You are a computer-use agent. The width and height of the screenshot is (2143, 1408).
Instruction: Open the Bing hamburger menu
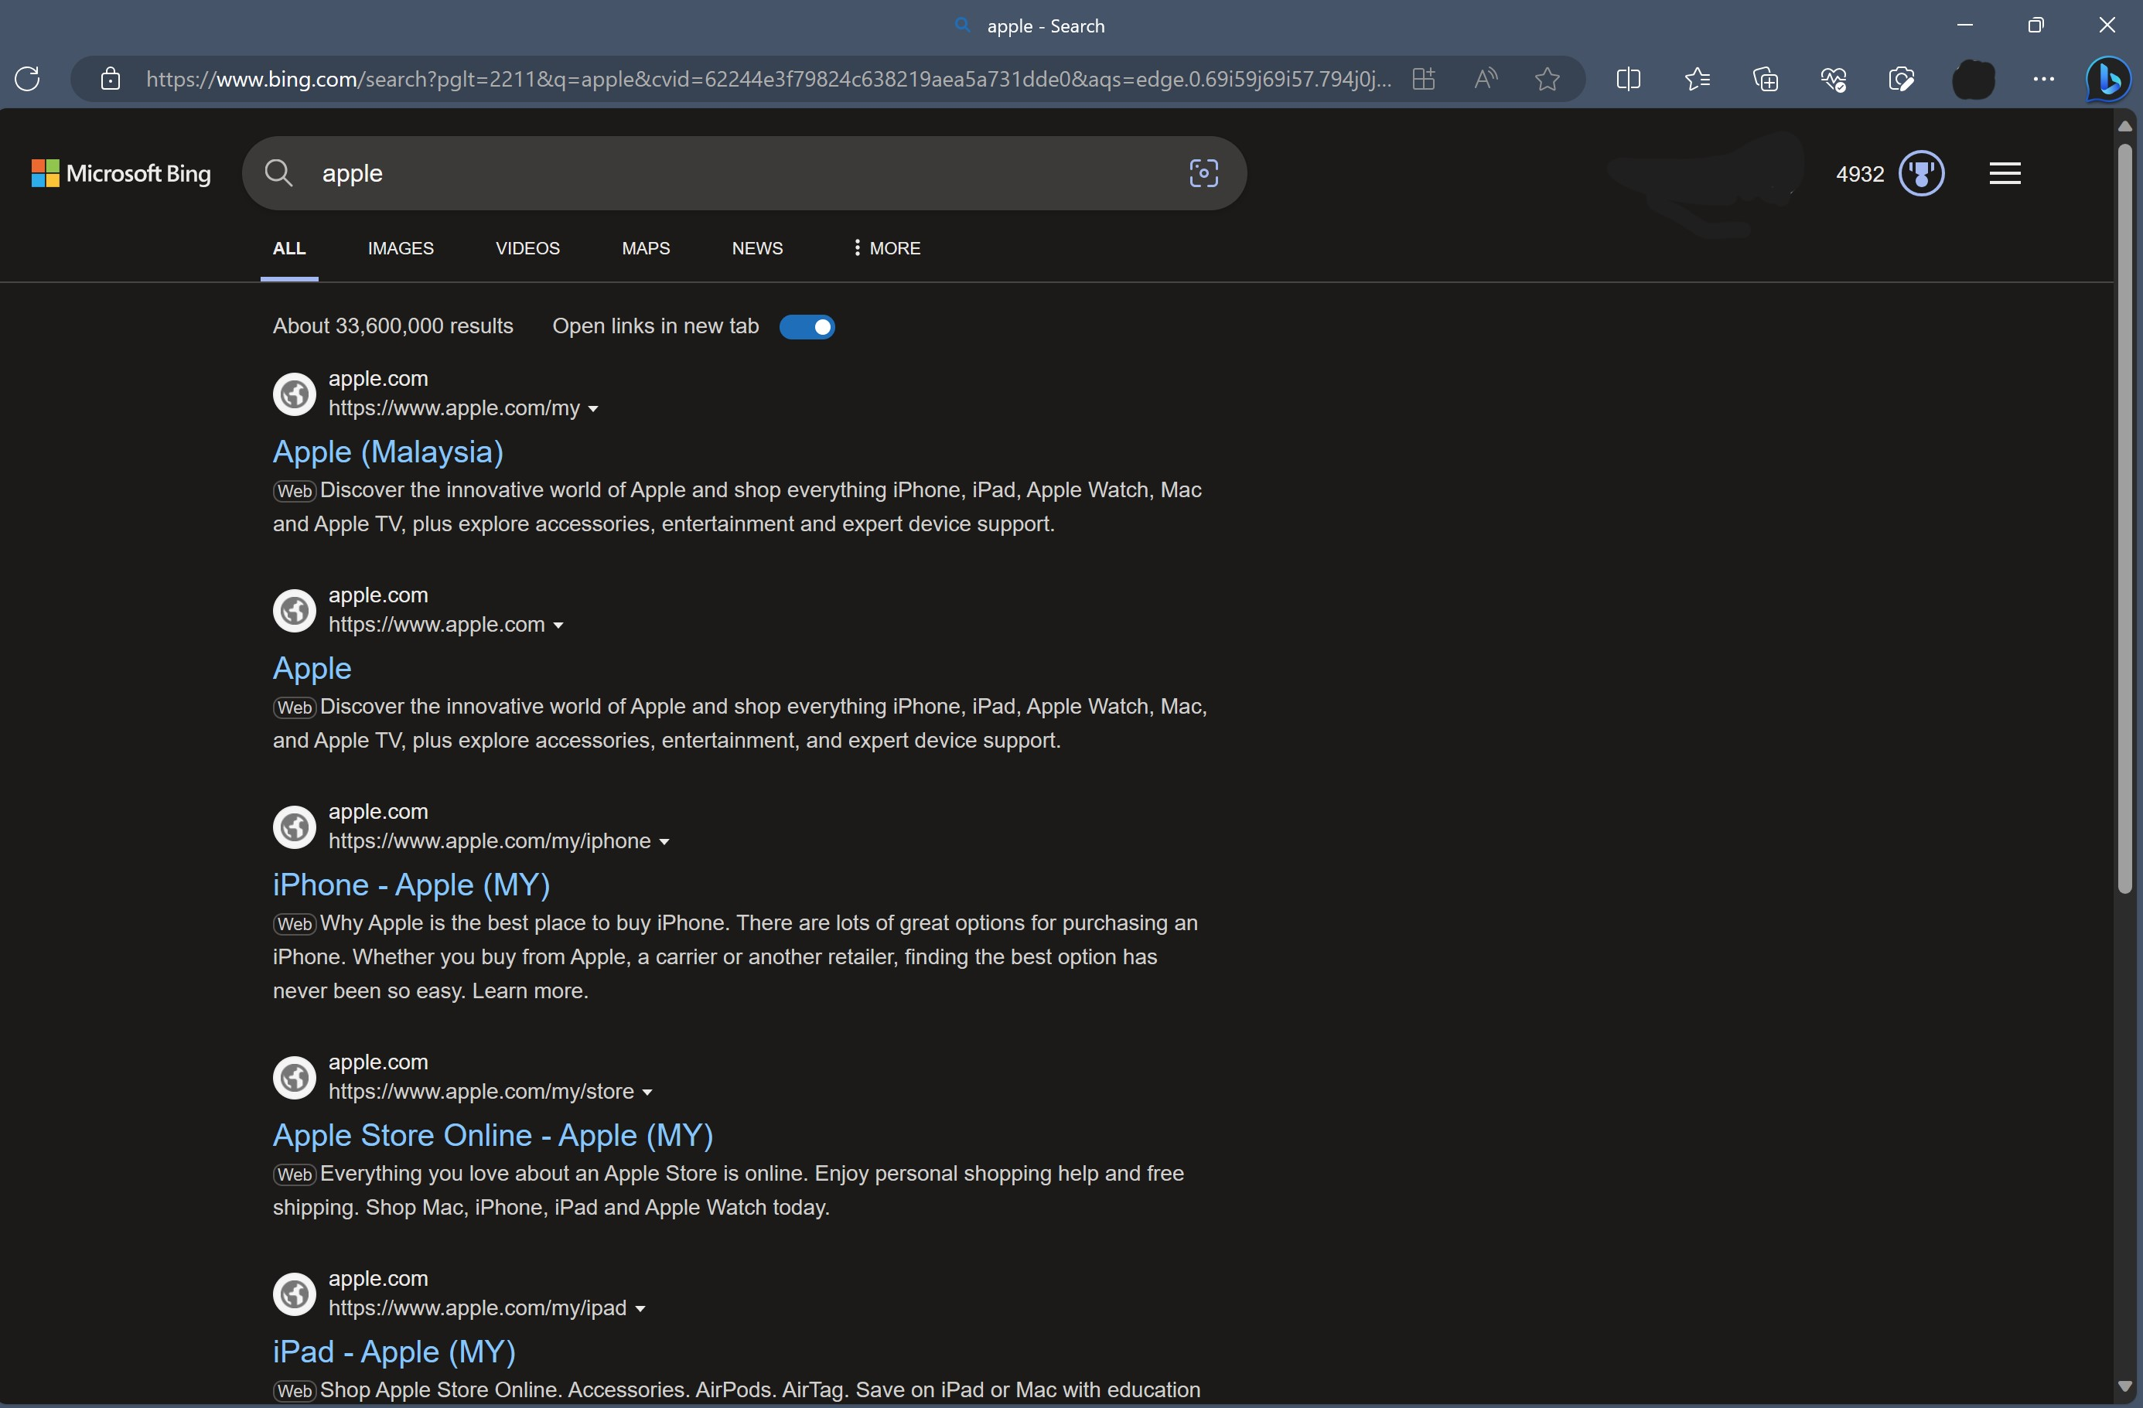click(x=2005, y=173)
